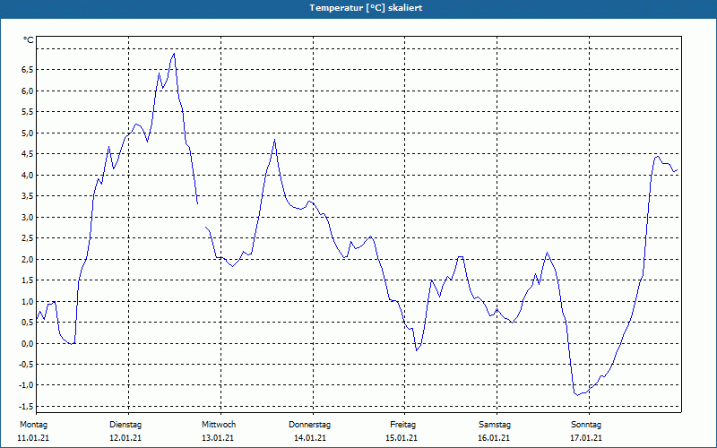
Task: Select the Sonntag day label
Action: 586,425
